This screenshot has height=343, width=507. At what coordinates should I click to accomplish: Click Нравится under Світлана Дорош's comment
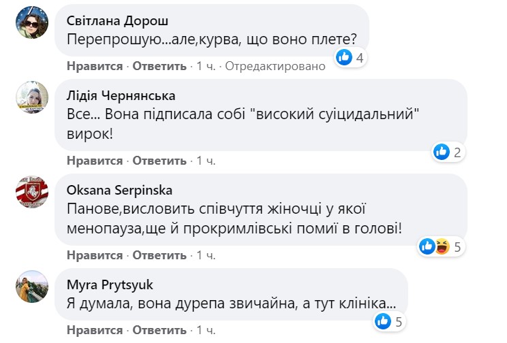[x=95, y=67]
